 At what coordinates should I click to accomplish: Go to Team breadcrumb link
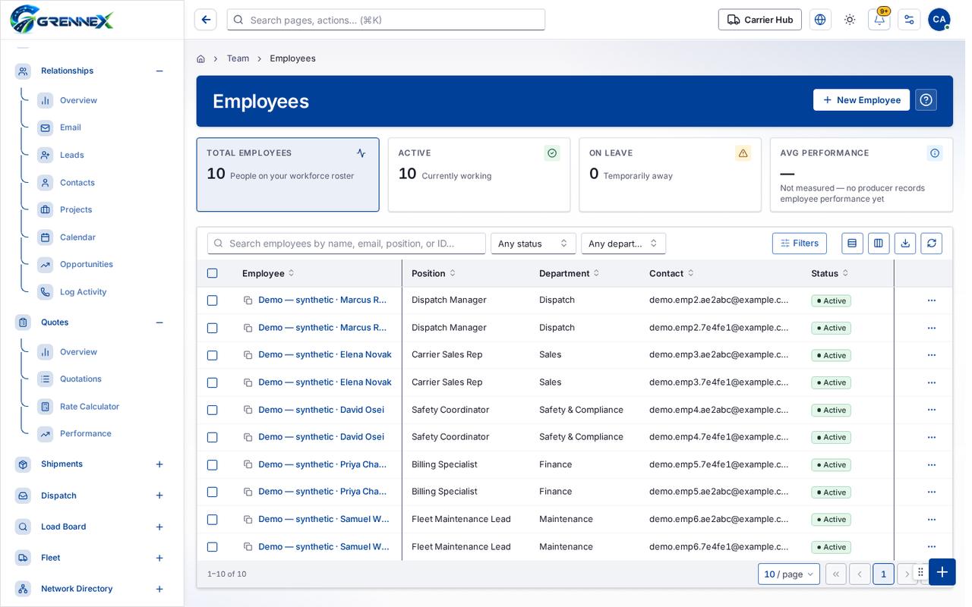click(x=238, y=58)
